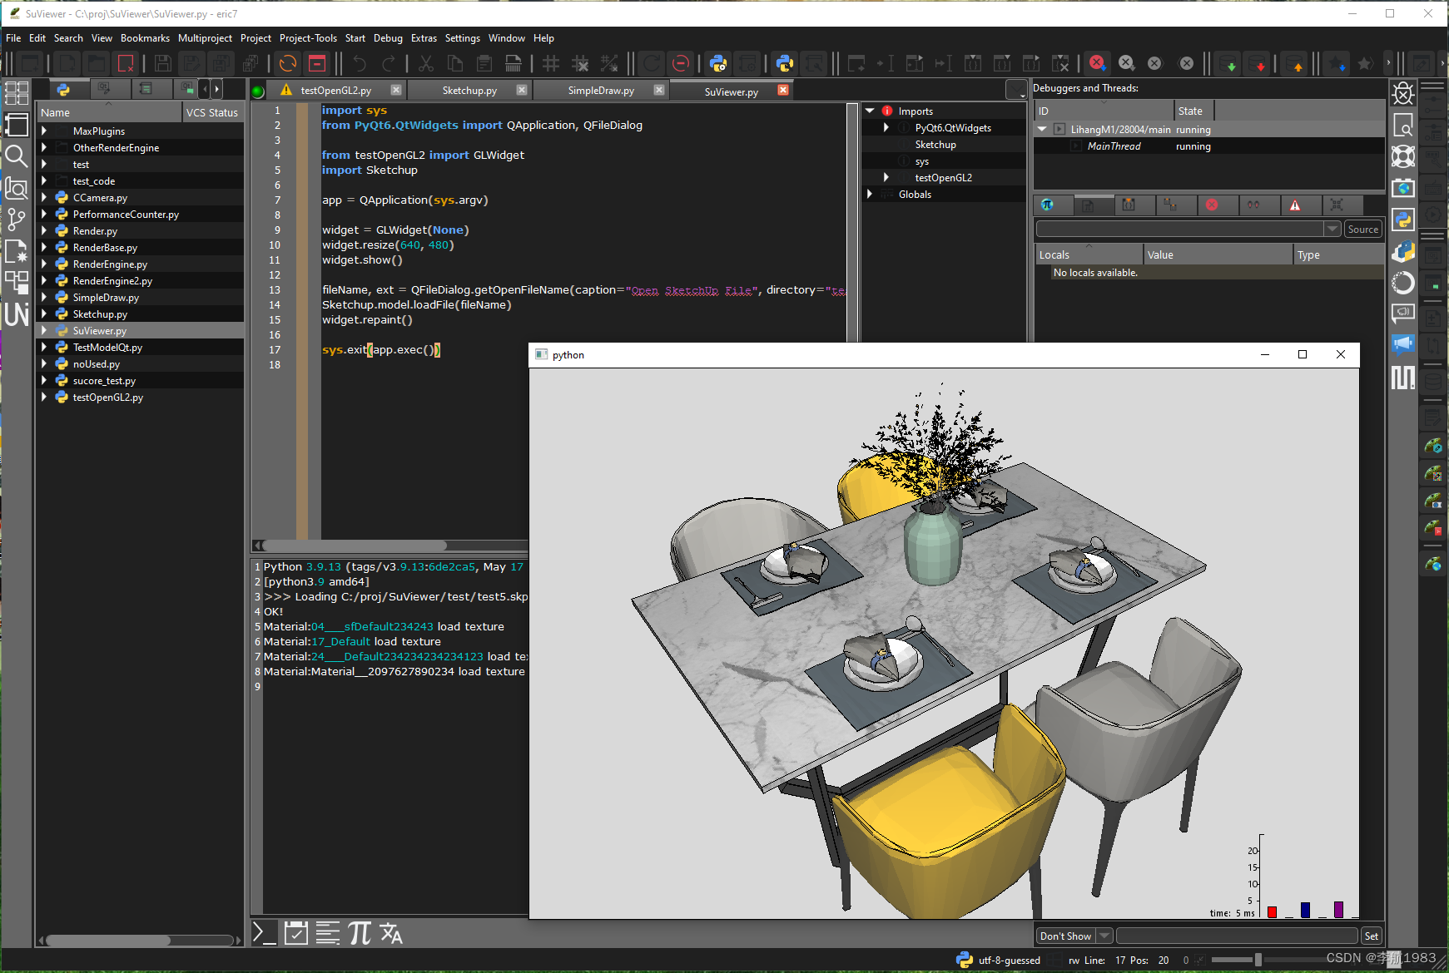The width and height of the screenshot is (1449, 973).
Task: Expand the Sketchup.py tree node
Action: point(44,314)
